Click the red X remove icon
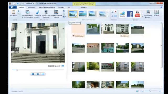 click(x=115, y=12)
